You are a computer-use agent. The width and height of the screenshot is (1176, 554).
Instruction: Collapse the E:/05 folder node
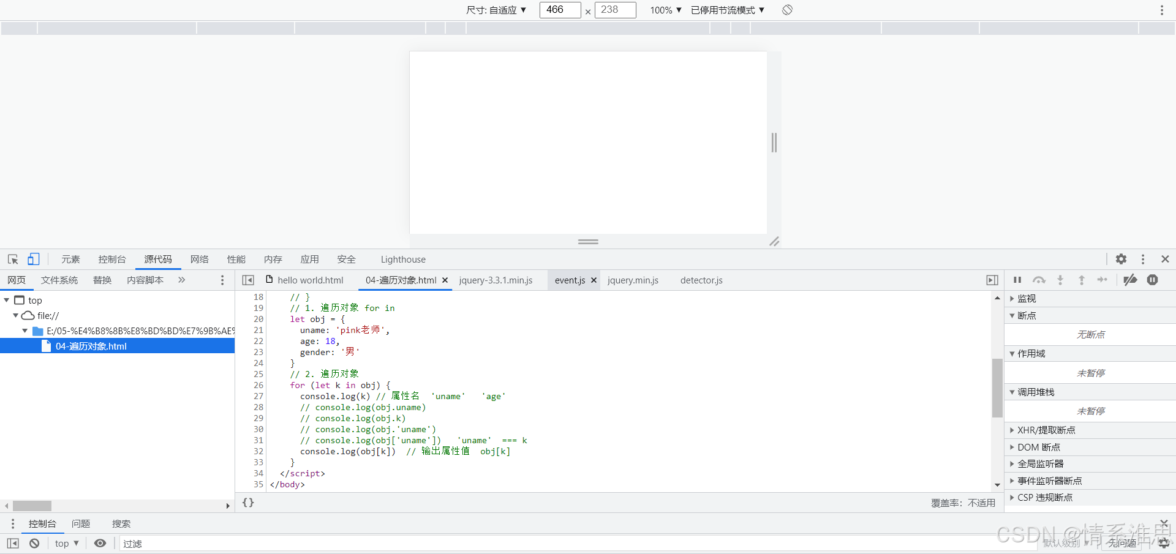(24, 331)
